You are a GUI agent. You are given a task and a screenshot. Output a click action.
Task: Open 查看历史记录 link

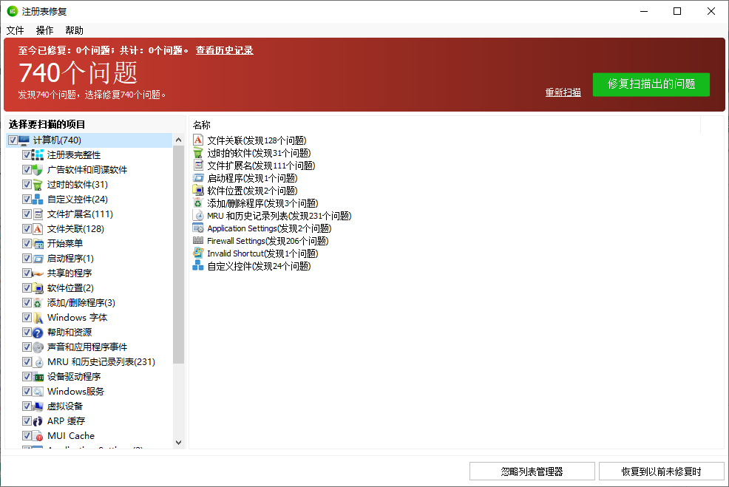(223, 50)
